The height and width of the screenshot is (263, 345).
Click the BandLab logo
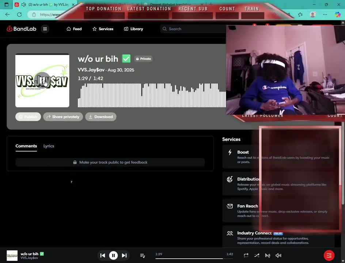coord(21,29)
